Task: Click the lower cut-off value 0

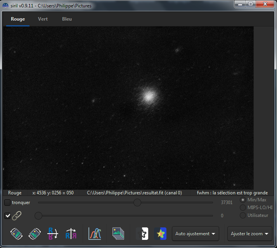Action: (x=222, y=216)
